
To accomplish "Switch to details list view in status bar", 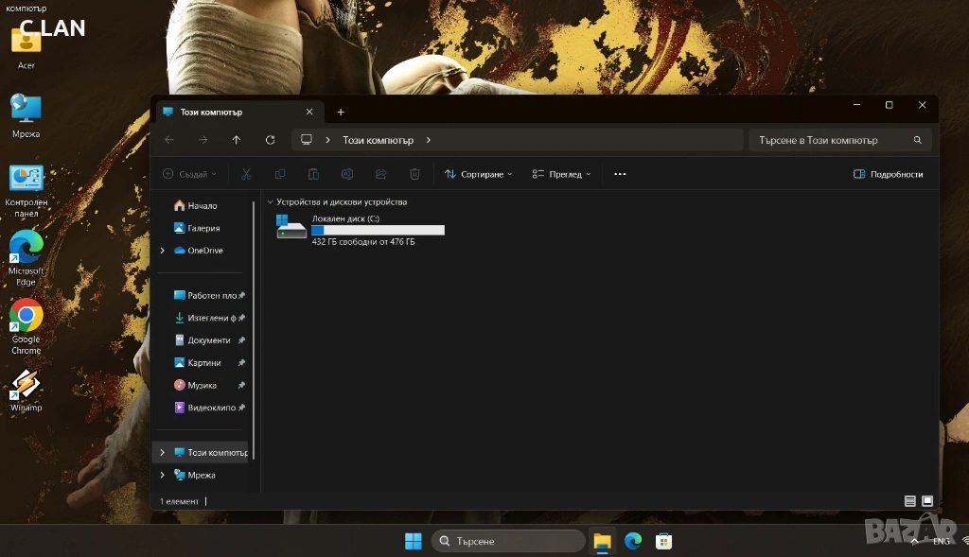I will [910, 500].
